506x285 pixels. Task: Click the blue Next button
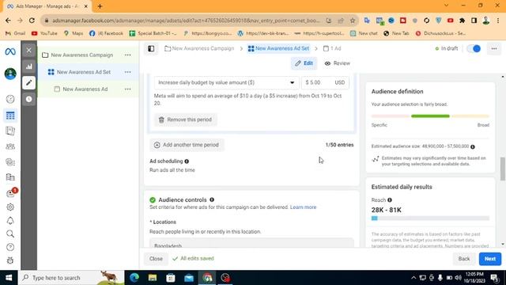[490, 259]
